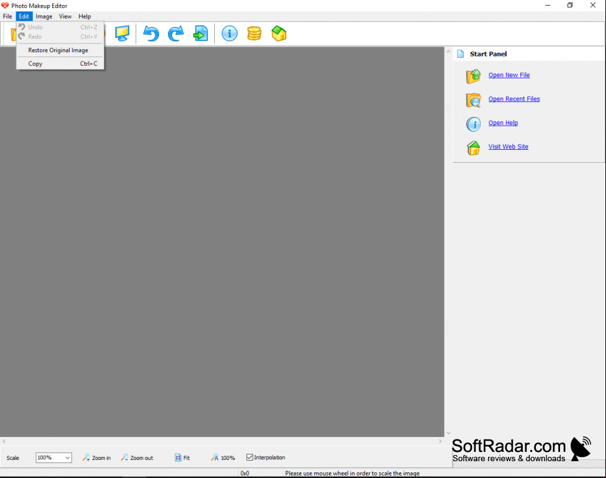
Task: Click the document with green arrow toolbar icon
Action: (201, 34)
